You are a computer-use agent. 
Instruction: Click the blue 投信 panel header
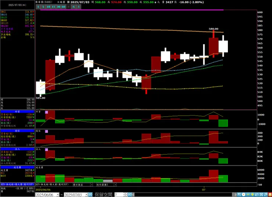(17, 131)
